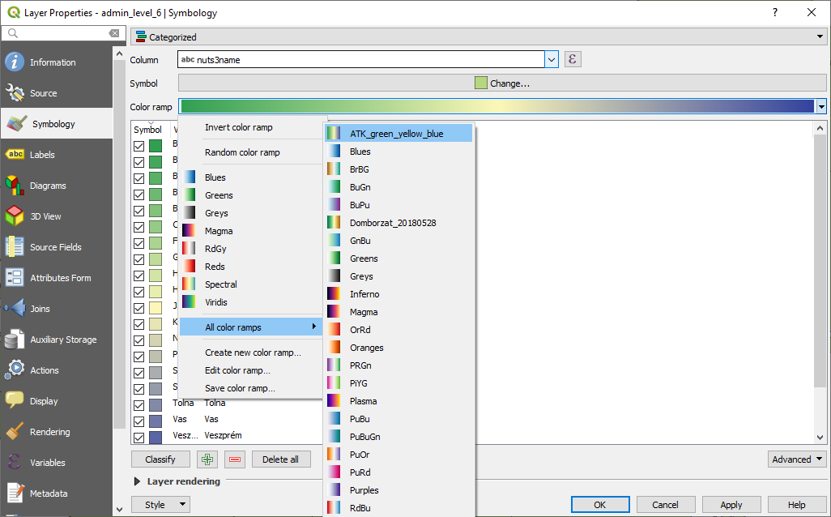The image size is (831, 517).
Task: Pick the Plasma ramp icon
Action: point(334,401)
